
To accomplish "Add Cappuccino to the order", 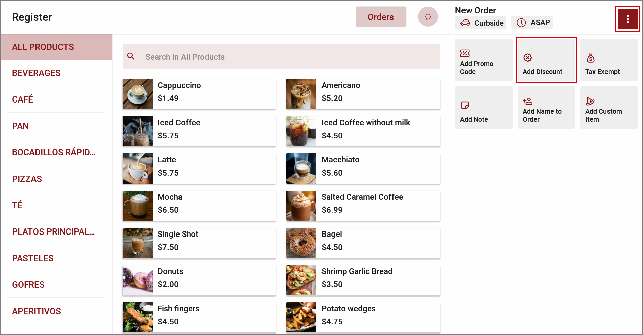I will click(199, 94).
